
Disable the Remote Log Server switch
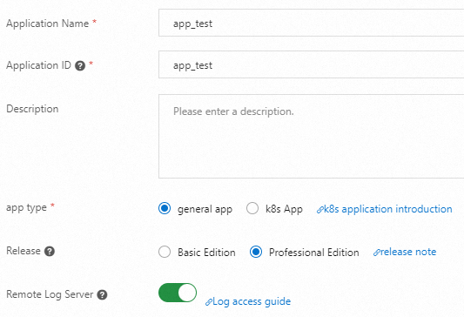click(178, 293)
